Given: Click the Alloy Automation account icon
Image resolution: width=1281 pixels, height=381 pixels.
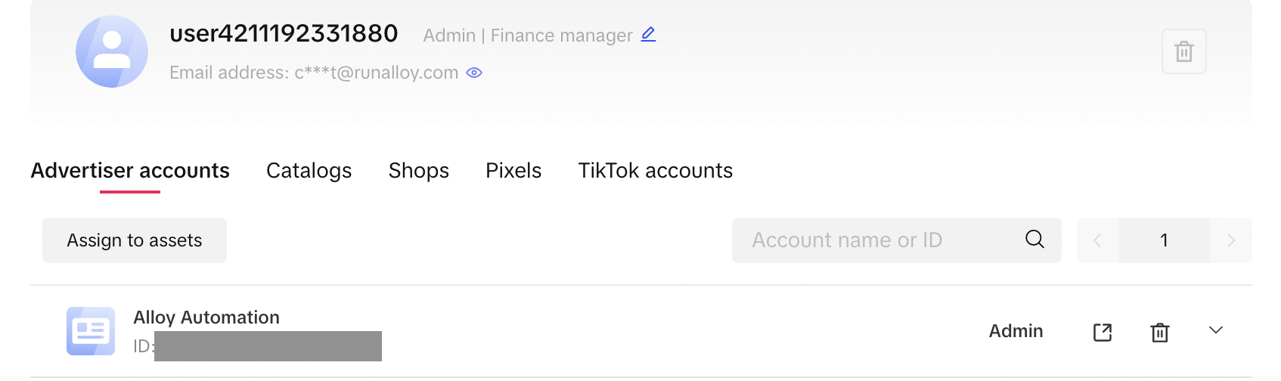Looking at the screenshot, I should tap(91, 331).
